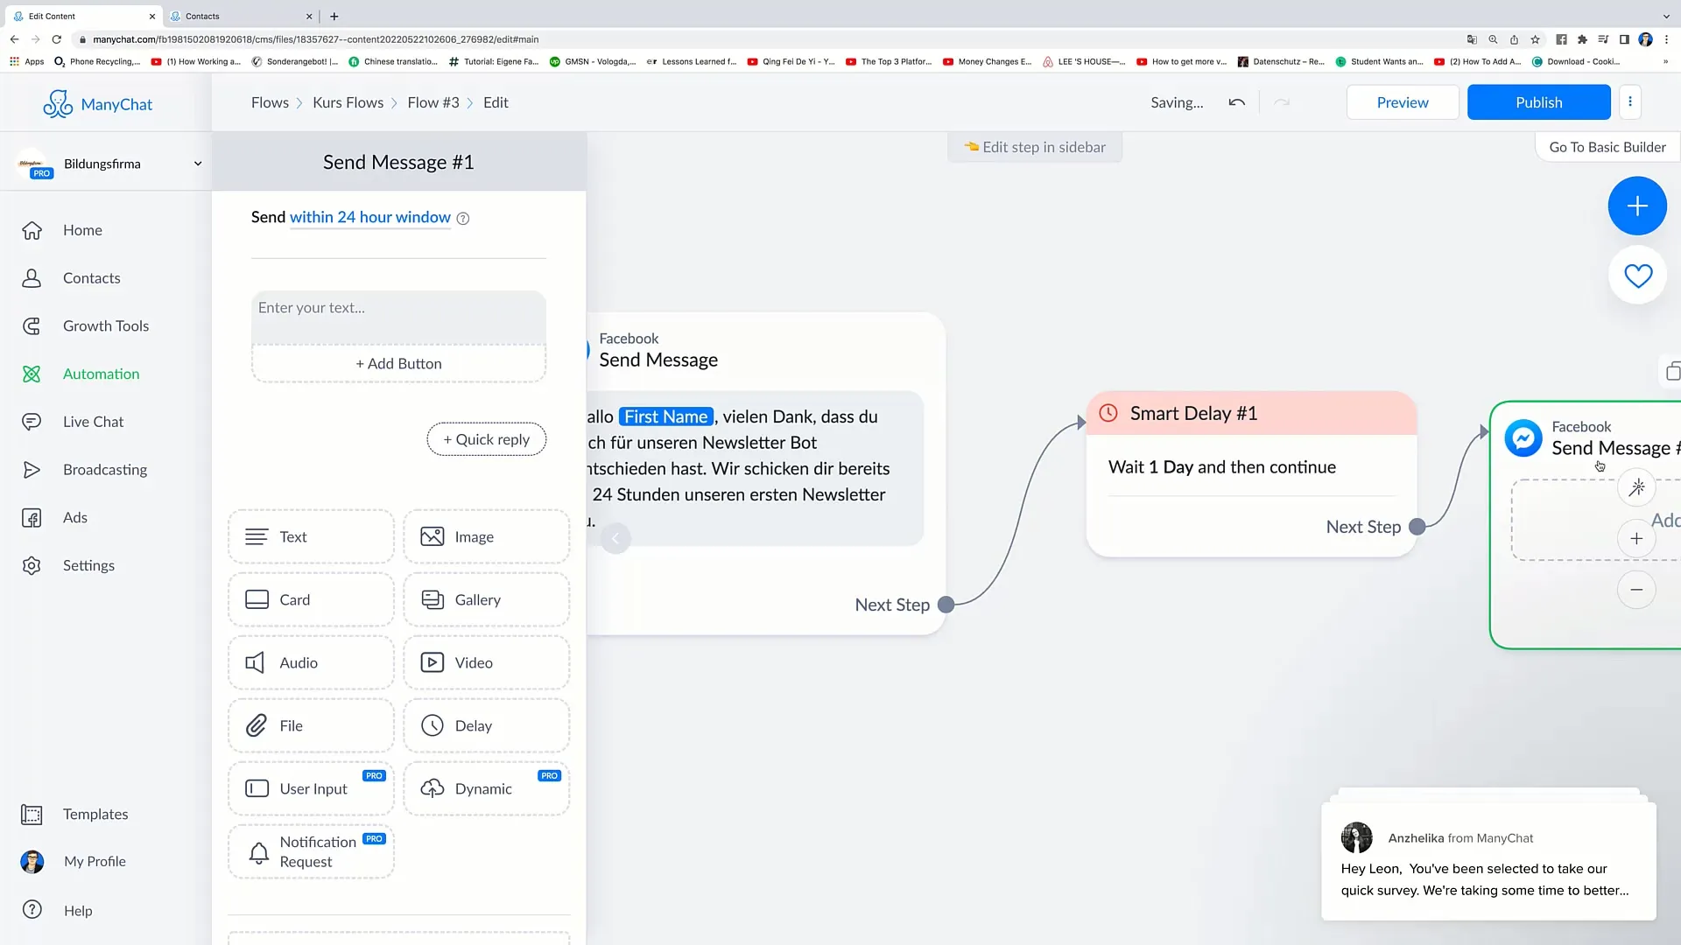Click the Messenger icon on Send Message #1 node
The image size is (1681, 945).
point(1523,437)
